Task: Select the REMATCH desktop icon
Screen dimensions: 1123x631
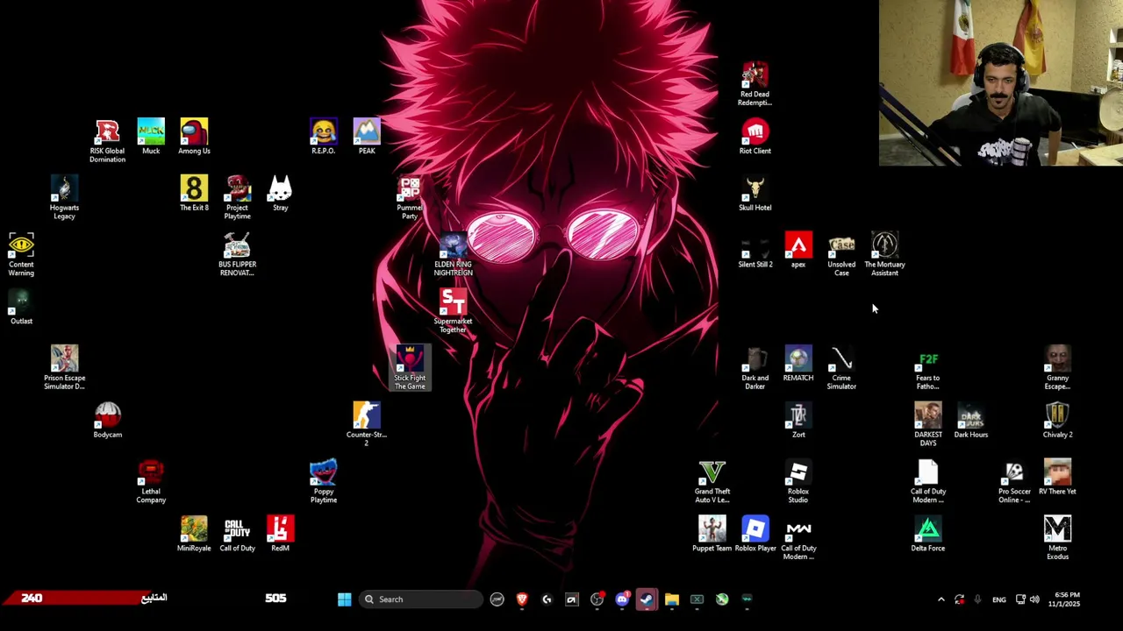Action: 798,365
